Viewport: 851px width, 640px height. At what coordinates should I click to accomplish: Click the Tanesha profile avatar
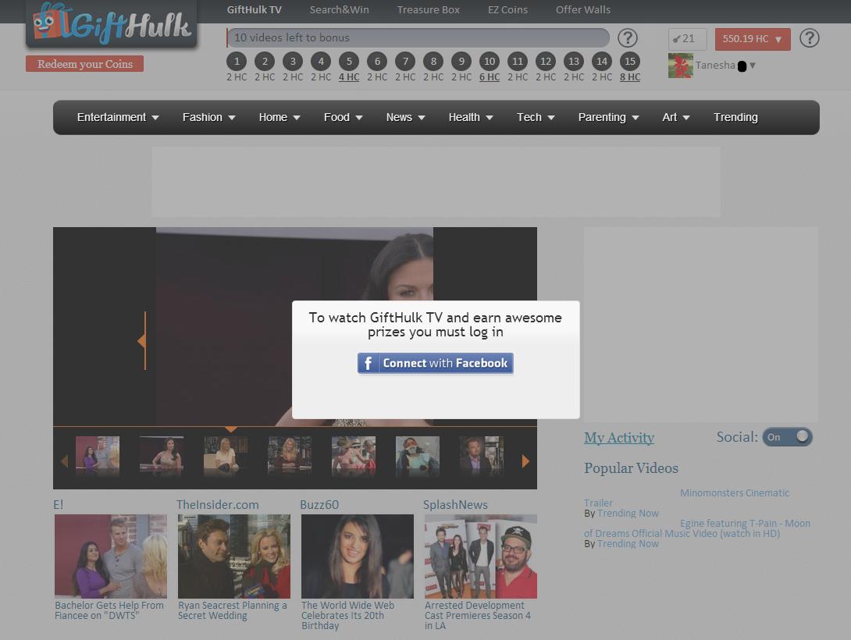[681, 66]
